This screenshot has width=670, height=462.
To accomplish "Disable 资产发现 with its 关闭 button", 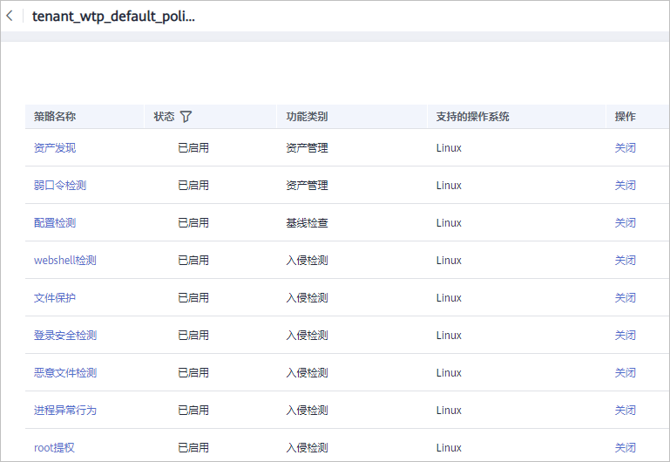I will point(626,148).
